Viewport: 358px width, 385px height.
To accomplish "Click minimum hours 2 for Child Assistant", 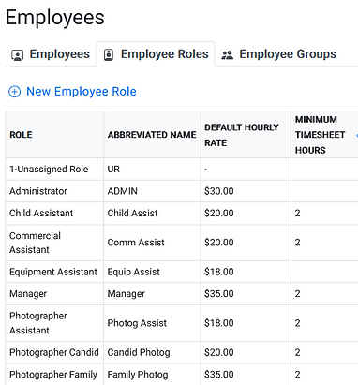I will click(x=298, y=213).
